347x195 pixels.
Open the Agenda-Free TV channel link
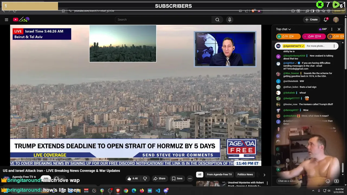tap(23, 177)
